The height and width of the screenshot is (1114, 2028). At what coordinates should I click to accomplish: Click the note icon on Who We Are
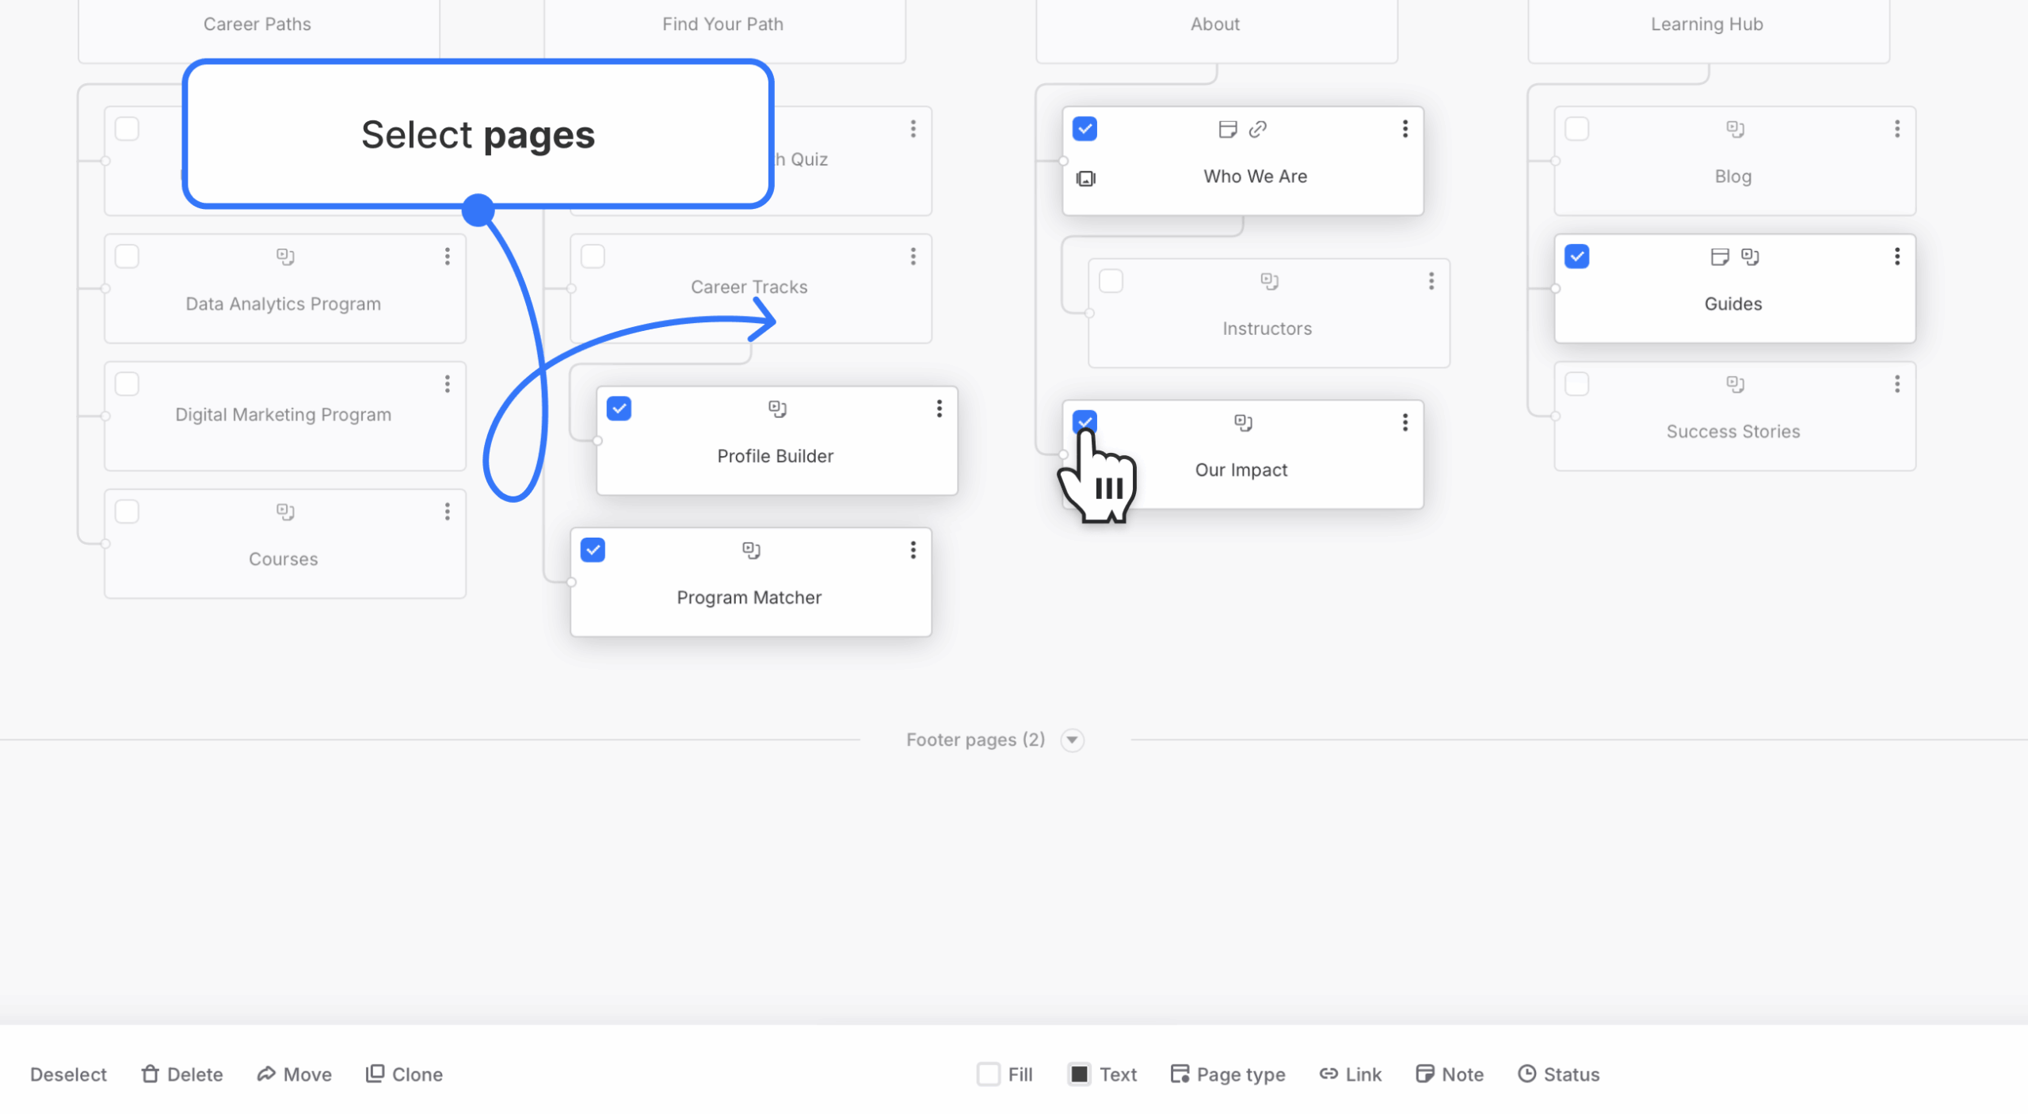1227,129
